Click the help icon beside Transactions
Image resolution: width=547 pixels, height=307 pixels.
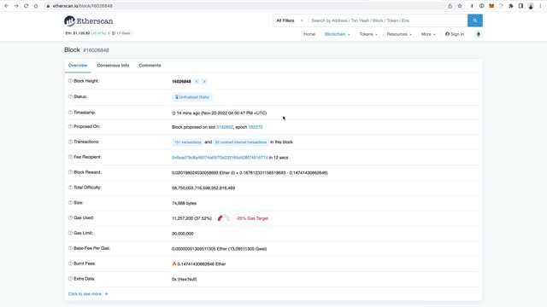[70, 142]
